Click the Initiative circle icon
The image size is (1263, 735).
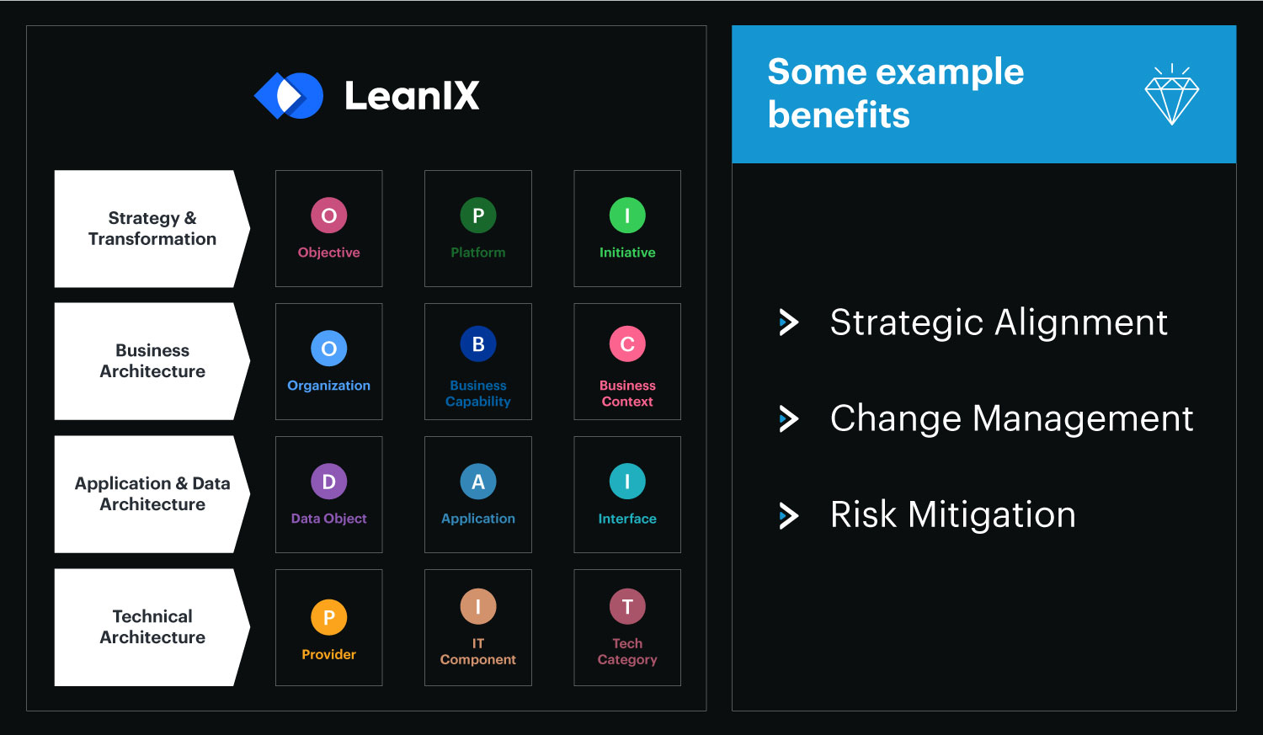(627, 216)
